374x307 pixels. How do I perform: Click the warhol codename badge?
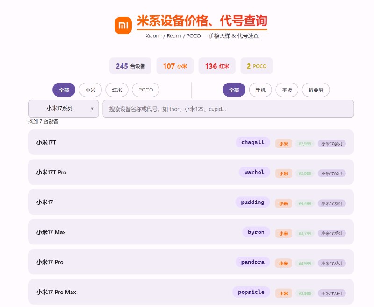[x=254, y=172]
